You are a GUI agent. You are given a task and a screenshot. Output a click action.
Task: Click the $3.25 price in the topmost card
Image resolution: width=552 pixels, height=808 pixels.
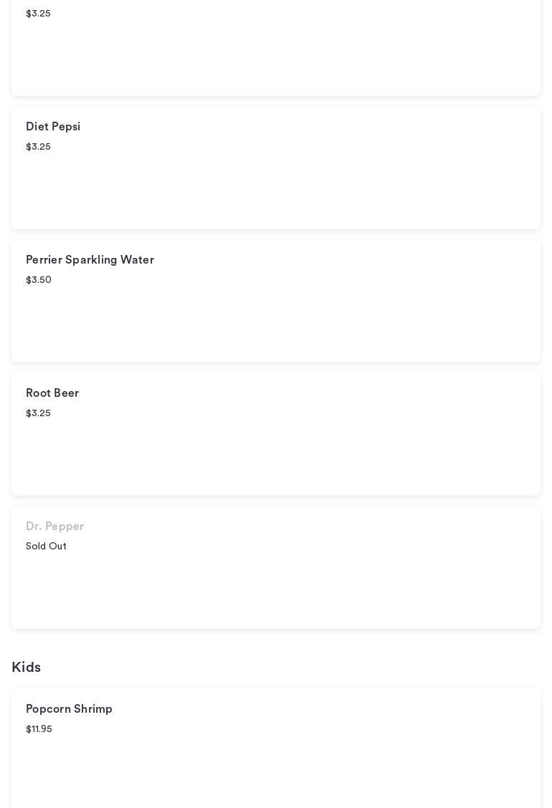pos(38,14)
